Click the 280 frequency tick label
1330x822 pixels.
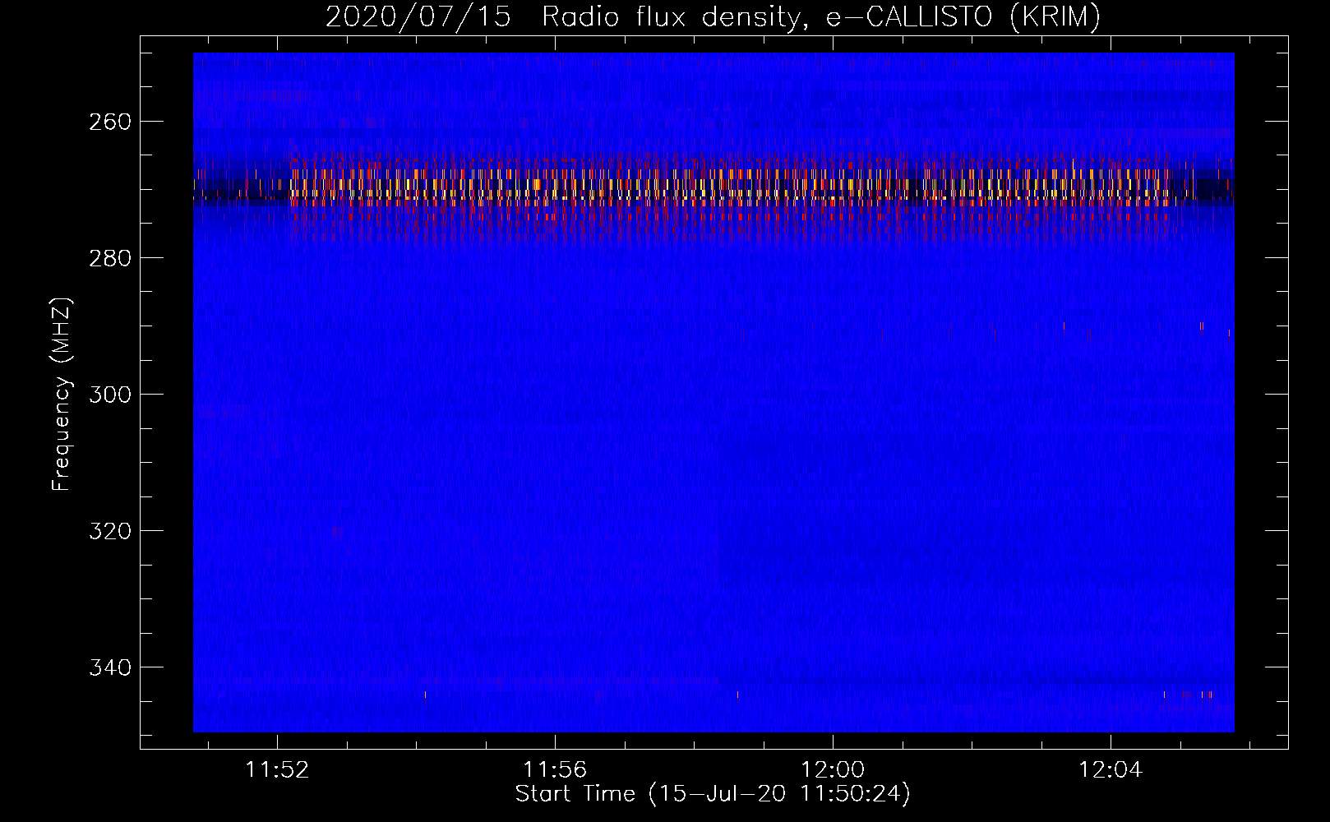pos(109,258)
